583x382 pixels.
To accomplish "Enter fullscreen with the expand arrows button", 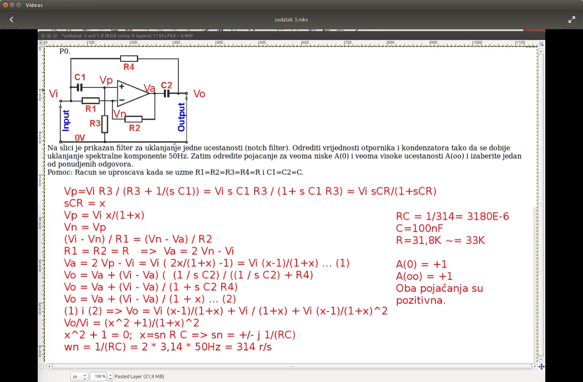I will tap(571, 20).
